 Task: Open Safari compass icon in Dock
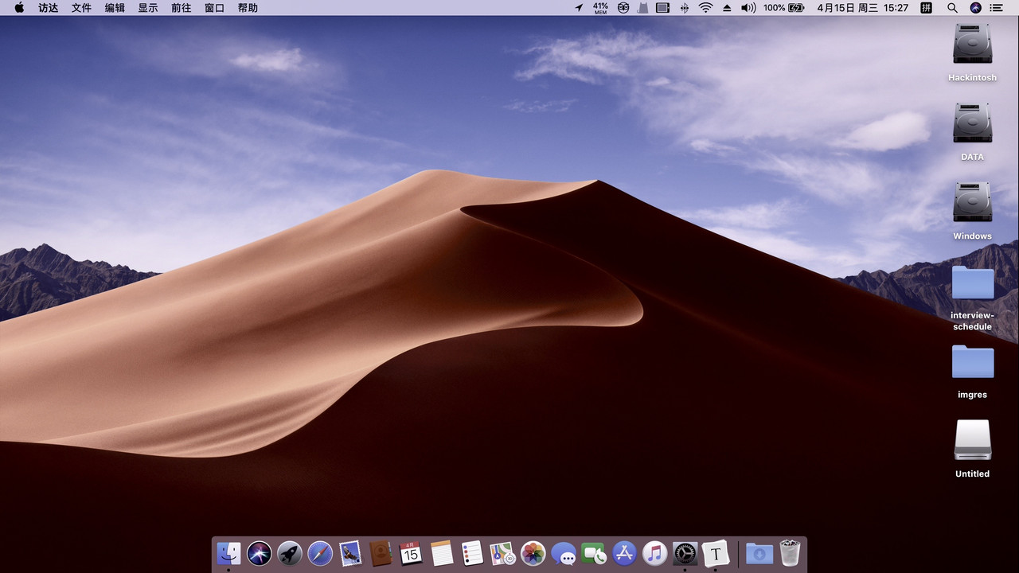point(320,552)
